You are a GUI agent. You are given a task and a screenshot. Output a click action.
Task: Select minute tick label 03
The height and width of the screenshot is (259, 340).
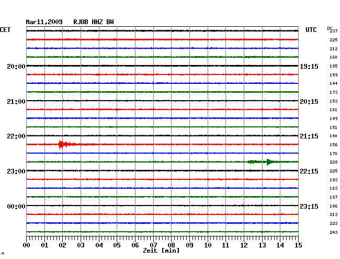point(81,245)
